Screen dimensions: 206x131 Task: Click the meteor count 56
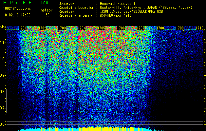(47, 15)
